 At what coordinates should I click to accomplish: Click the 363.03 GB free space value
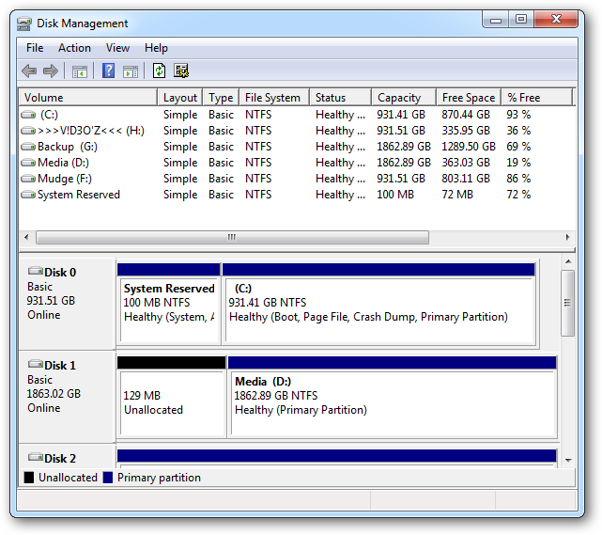[x=466, y=163]
